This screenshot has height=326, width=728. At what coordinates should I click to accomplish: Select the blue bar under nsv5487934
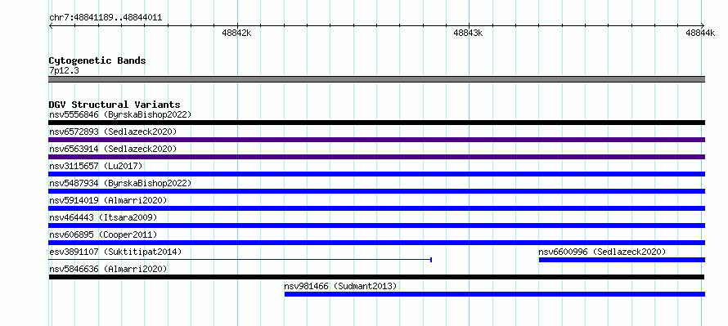tap(376, 191)
